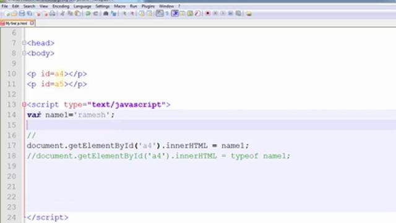The width and height of the screenshot is (396, 223).
Task: Click Run Macro Multiple Times icon
Action: click(230, 14)
